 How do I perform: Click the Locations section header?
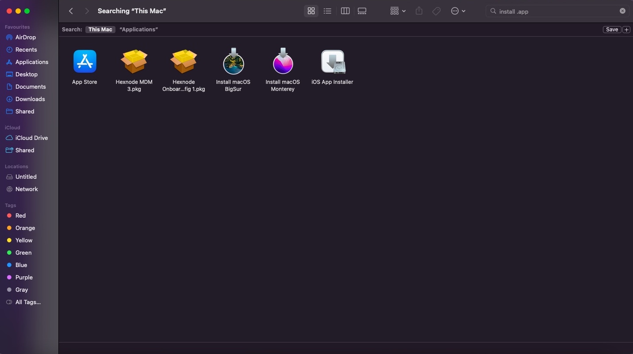point(16,166)
